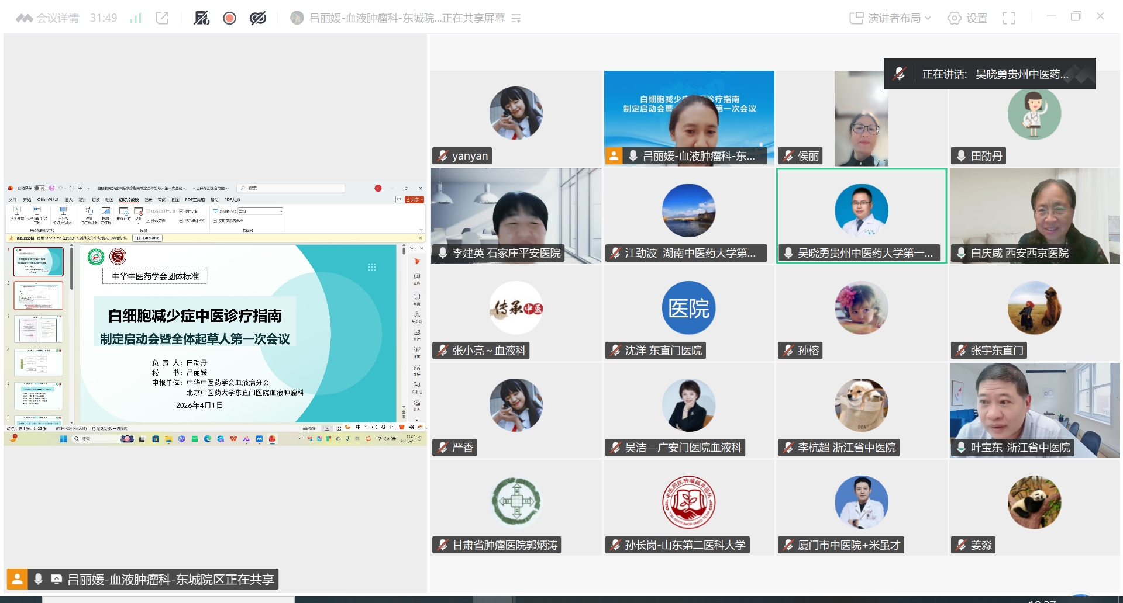Check the network signal strength icon
The image size is (1123, 603).
point(136,18)
